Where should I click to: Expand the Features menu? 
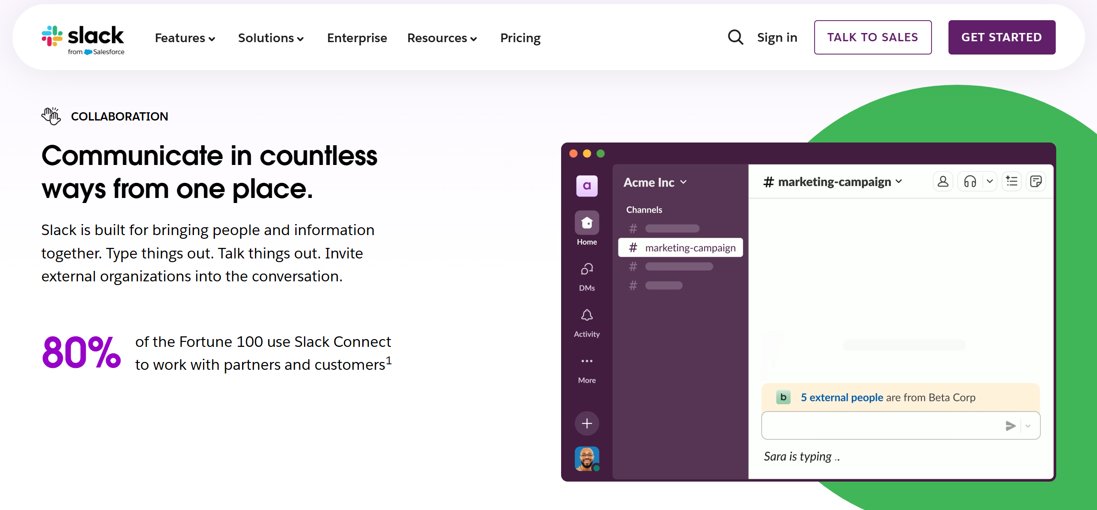point(185,38)
